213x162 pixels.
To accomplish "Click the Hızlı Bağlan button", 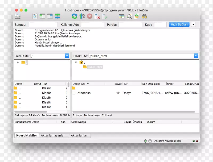I will tap(179, 24).
